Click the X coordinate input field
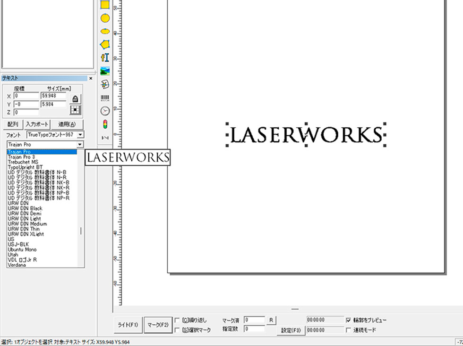This screenshot has height=346, width=463. [26, 96]
